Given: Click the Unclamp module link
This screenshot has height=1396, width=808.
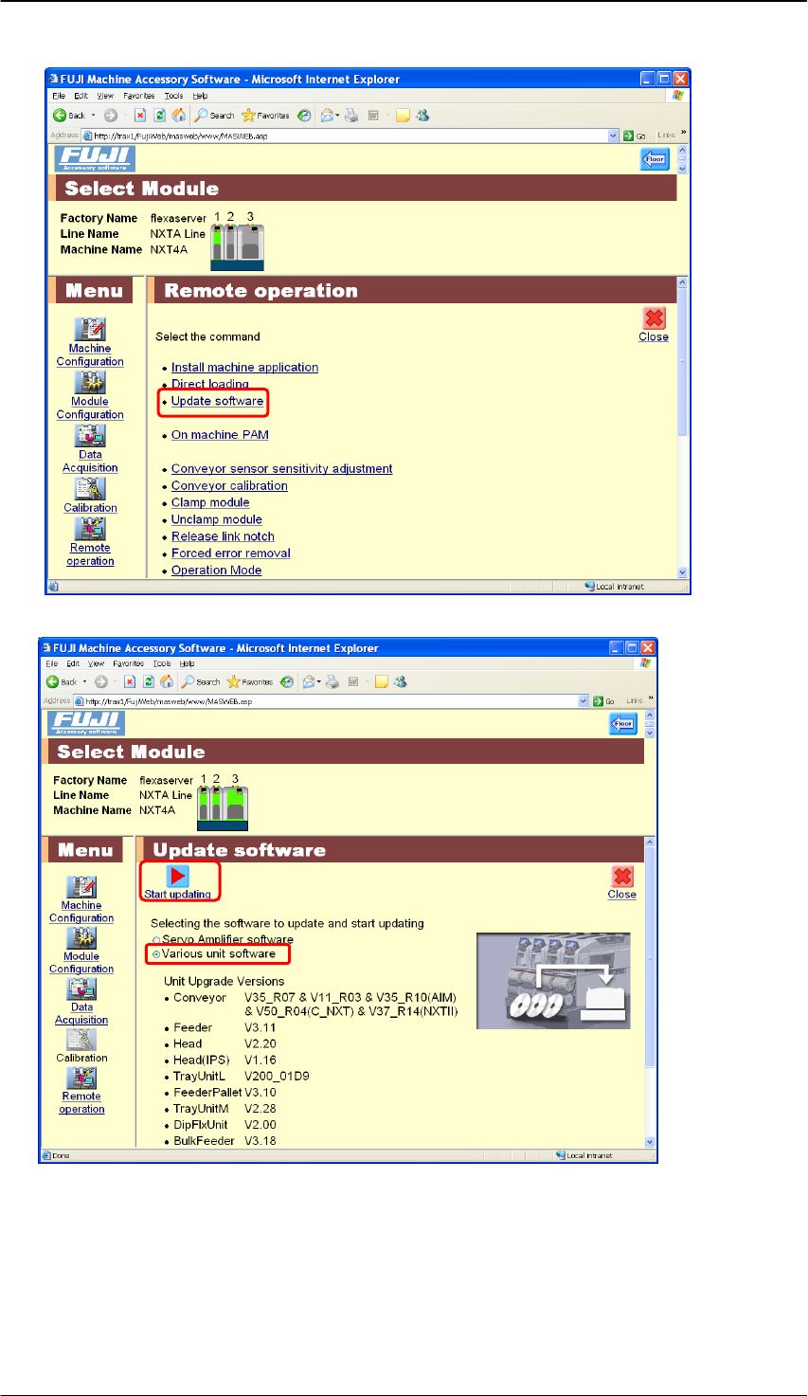Looking at the screenshot, I should [x=216, y=520].
